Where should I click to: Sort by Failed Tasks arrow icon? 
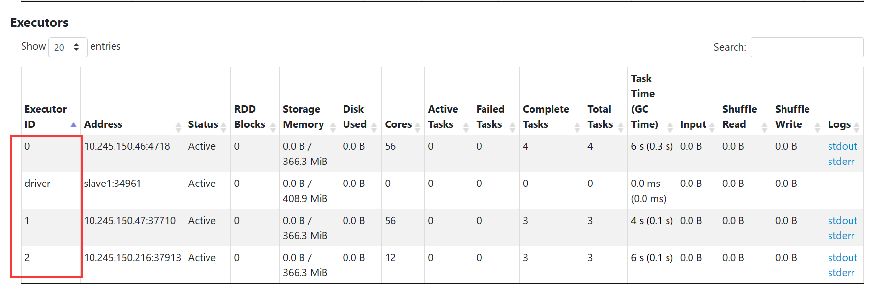tap(512, 127)
